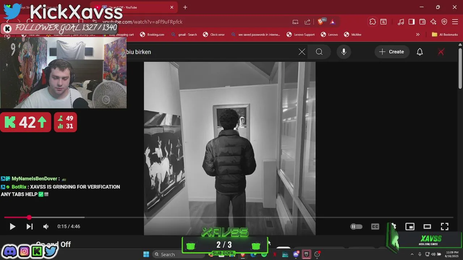The height and width of the screenshot is (260, 463).
Task: Open the 'Clock error' bookmark
Action: pyautogui.click(x=214, y=35)
